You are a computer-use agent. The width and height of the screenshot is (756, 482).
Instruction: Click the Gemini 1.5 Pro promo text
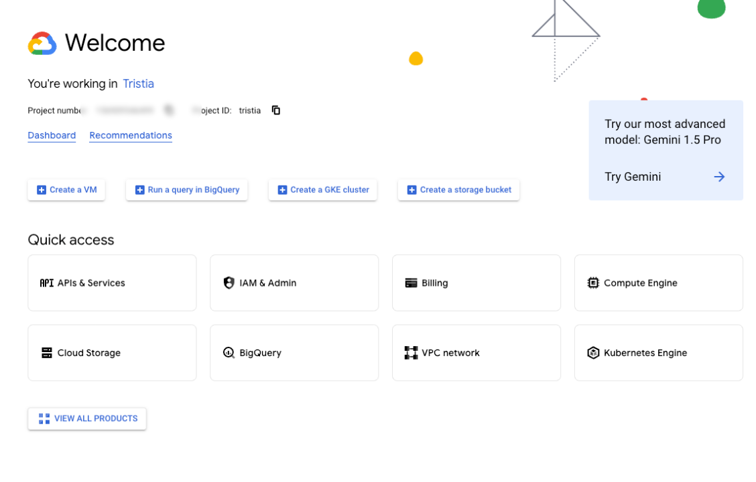[665, 132]
